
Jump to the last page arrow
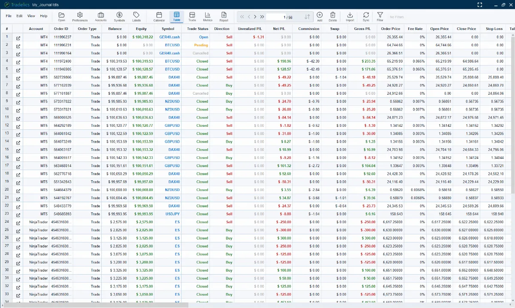pyautogui.click(x=261, y=17)
